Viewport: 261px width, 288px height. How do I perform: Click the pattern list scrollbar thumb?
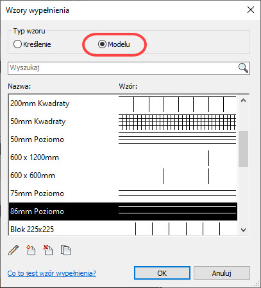[243, 149]
